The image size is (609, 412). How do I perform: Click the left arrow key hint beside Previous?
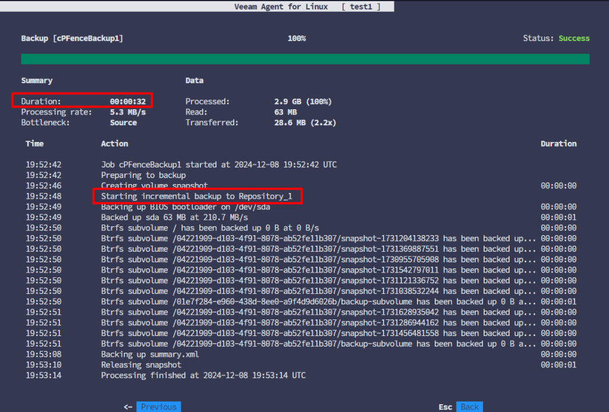[x=128, y=407]
